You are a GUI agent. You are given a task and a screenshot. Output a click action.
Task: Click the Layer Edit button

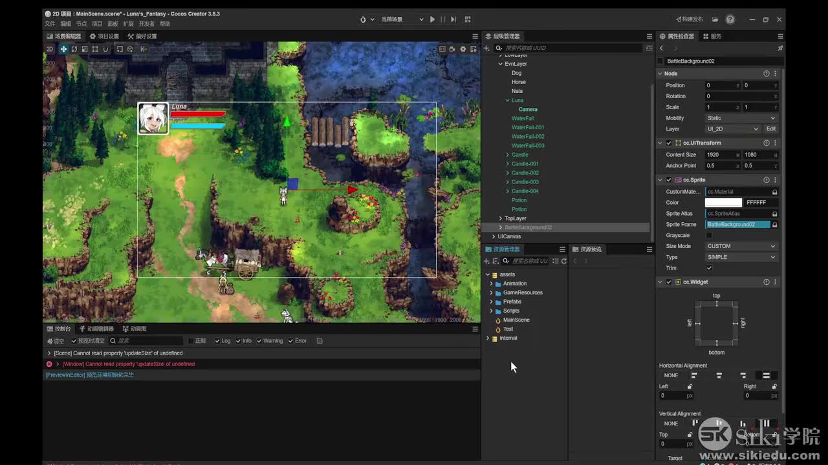[x=771, y=129]
